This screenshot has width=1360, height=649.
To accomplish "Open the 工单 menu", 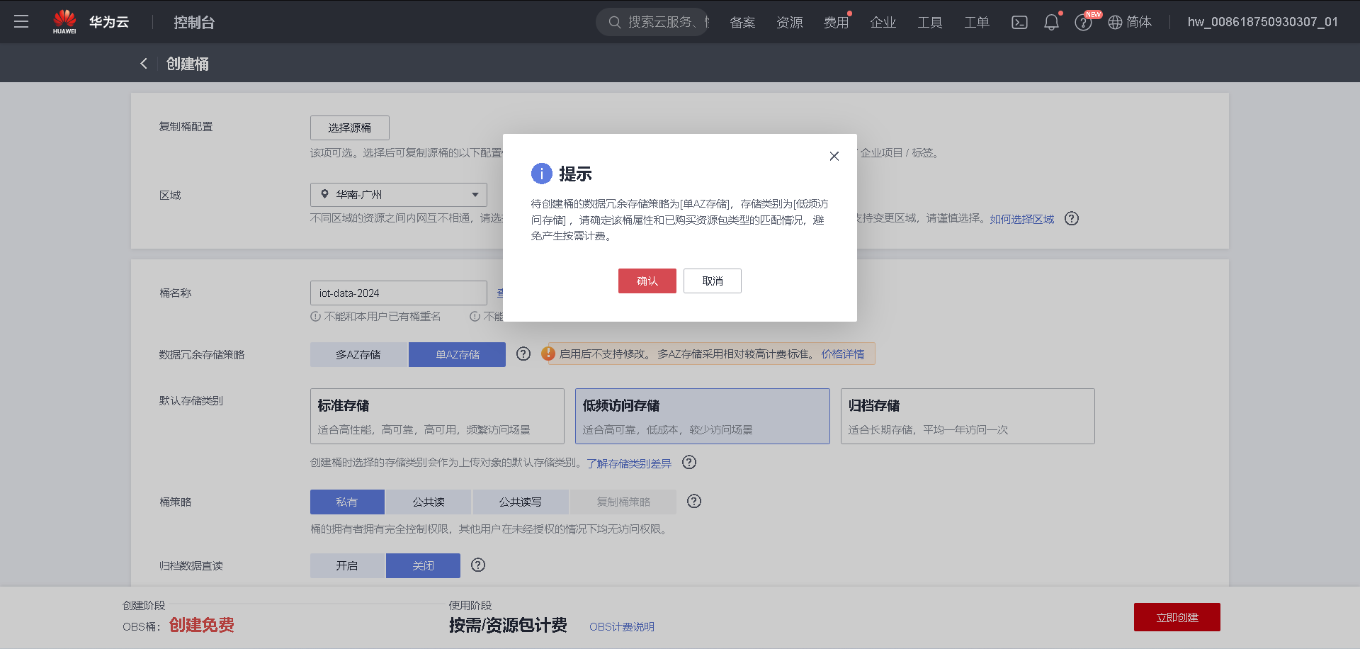I will pos(977,22).
